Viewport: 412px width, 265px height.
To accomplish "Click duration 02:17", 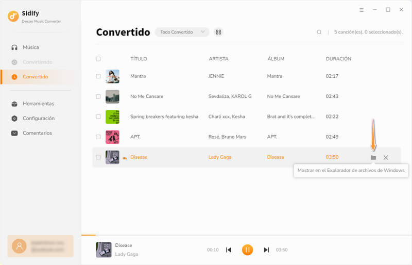I will (x=332, y=76).
